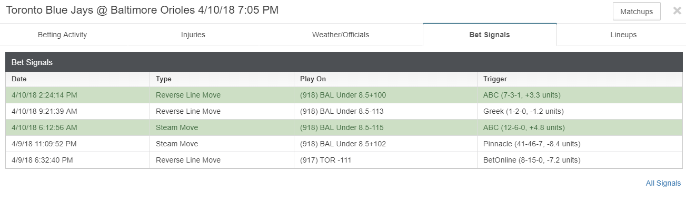
Task: Click the Date column header
Action: [x=78, y=79]
